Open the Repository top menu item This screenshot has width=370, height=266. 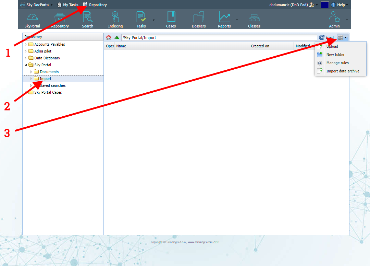tap(95, 5)
